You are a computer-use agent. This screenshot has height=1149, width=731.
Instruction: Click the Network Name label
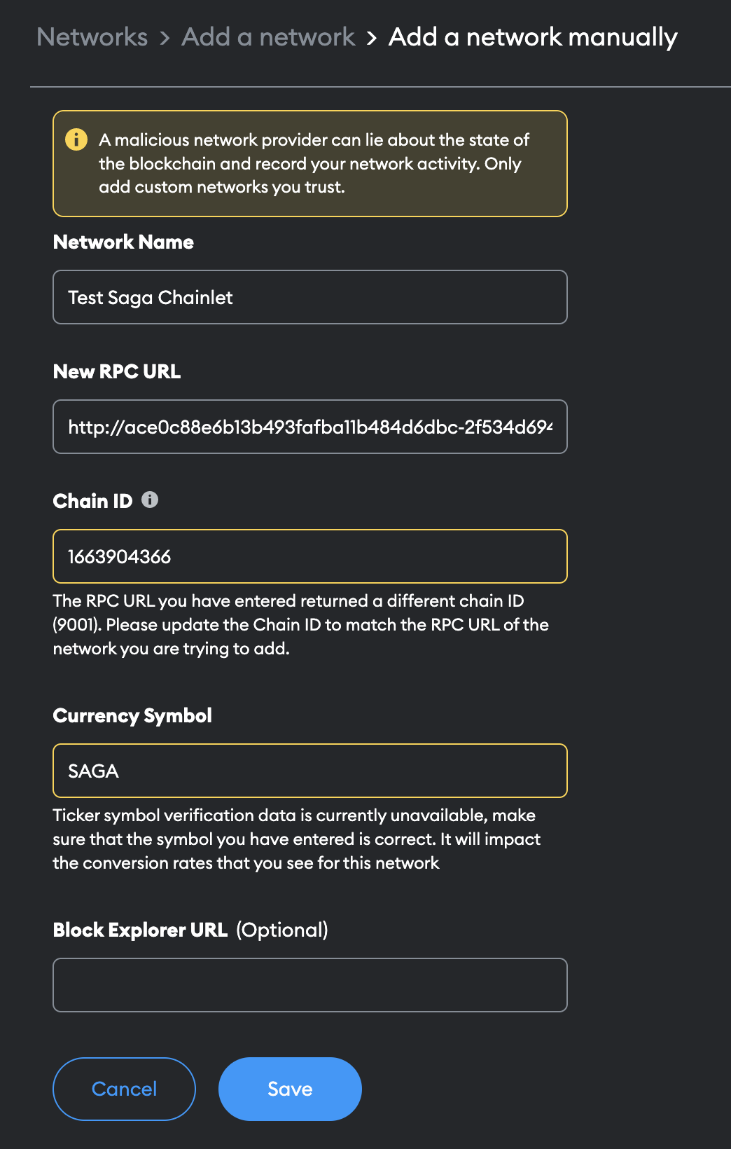tap(123, 242)
